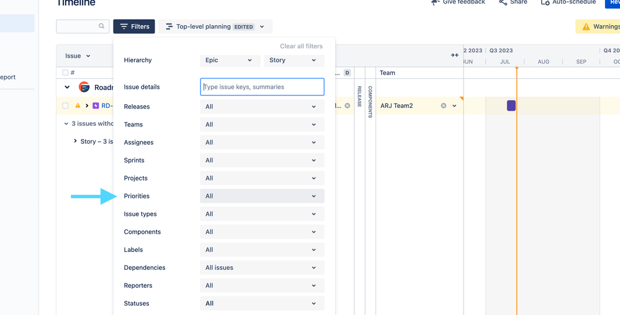
Task: Expand the vertical RELEASE column
Action: (x=359, y=97)
